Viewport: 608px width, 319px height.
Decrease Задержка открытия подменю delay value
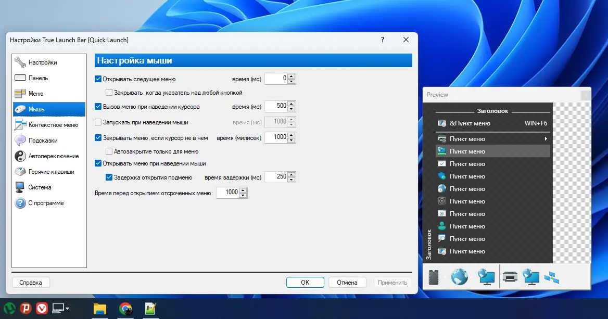(292, 180)
